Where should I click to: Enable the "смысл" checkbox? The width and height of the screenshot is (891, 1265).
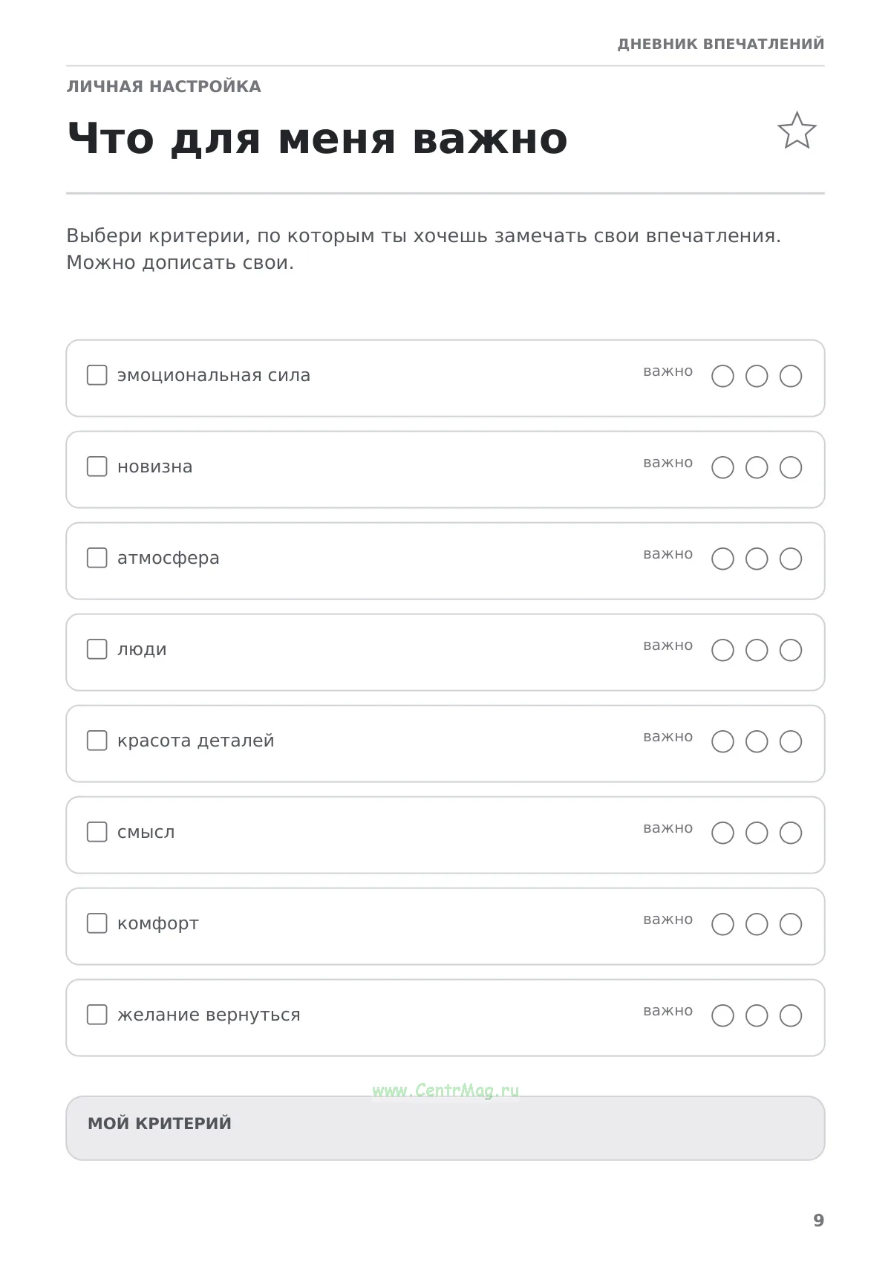97,832
